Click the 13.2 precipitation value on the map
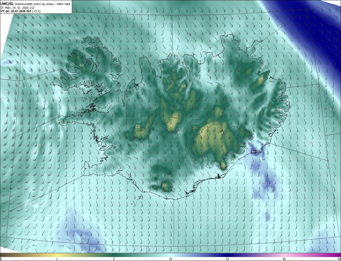Image resolution: width=341 pixels, height=261 pixels. [x=269, y=184]
